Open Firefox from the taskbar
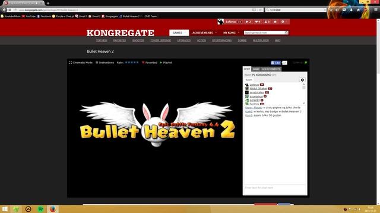The height and width of the screenshot is (213, 380). 53,209
